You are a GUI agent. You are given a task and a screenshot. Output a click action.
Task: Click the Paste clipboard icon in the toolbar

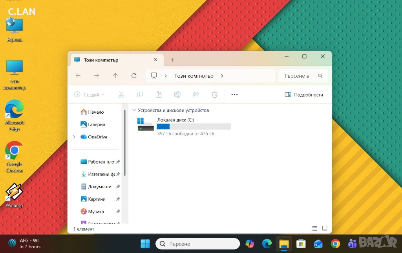click(x=159, y=95)
